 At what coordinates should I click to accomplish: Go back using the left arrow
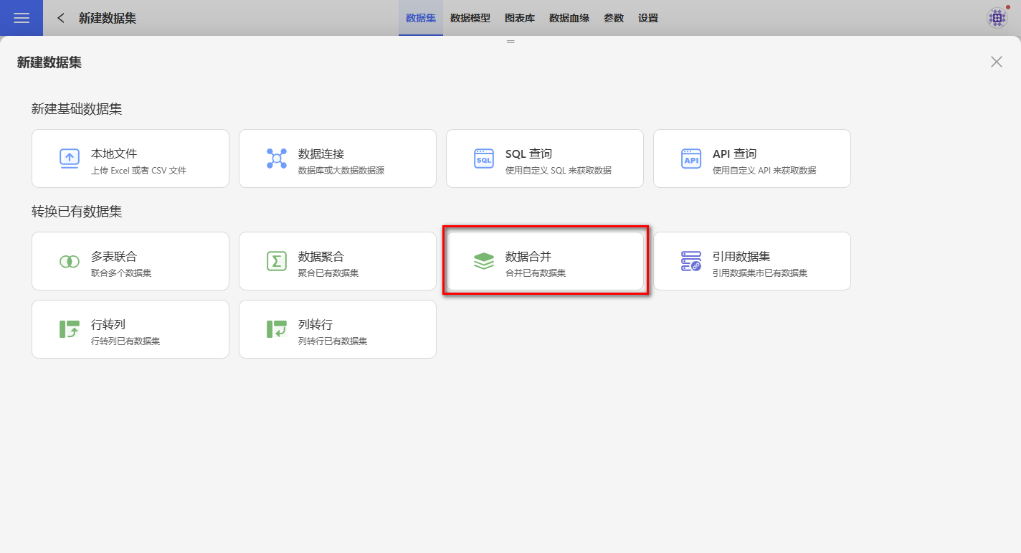(x=61, y=18)
